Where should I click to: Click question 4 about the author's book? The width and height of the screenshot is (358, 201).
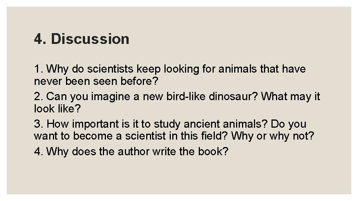pos(131,152)
